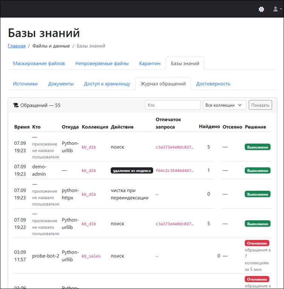Screen dimensions: 284x289
Task: Click Выполнено badge in python-httpx row
Action: pyautogui.click(x=258, y=194)
